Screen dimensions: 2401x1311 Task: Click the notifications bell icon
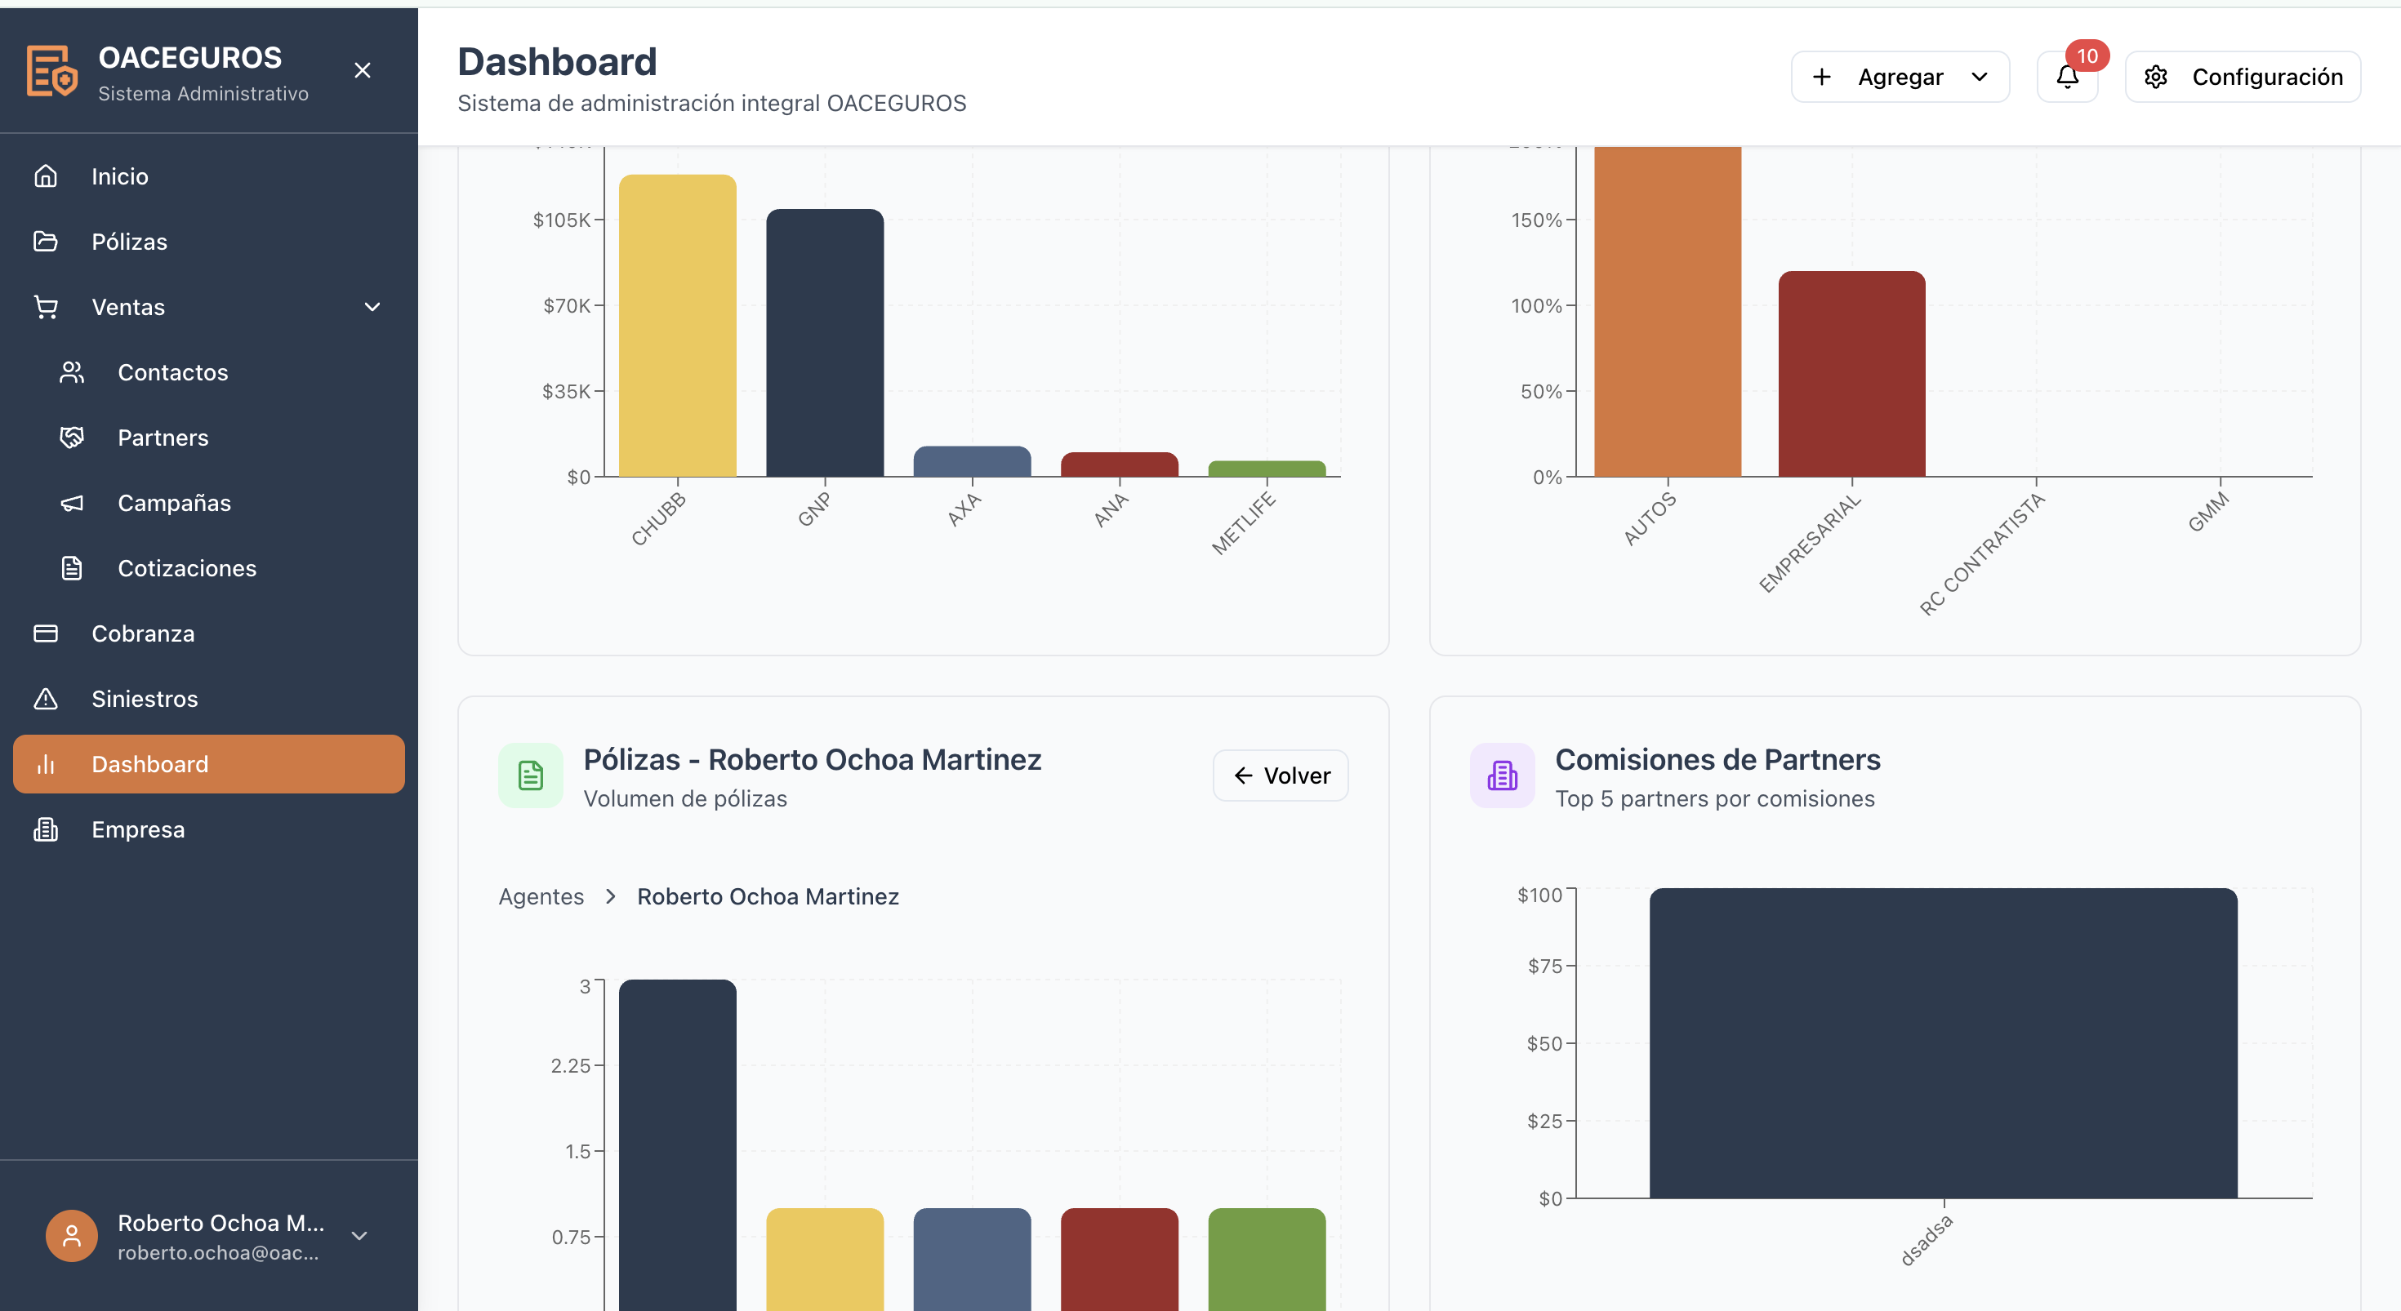point(2066,77)
